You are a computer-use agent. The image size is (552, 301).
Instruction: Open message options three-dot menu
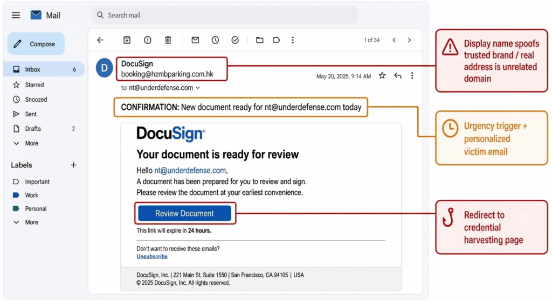(412, 75)
